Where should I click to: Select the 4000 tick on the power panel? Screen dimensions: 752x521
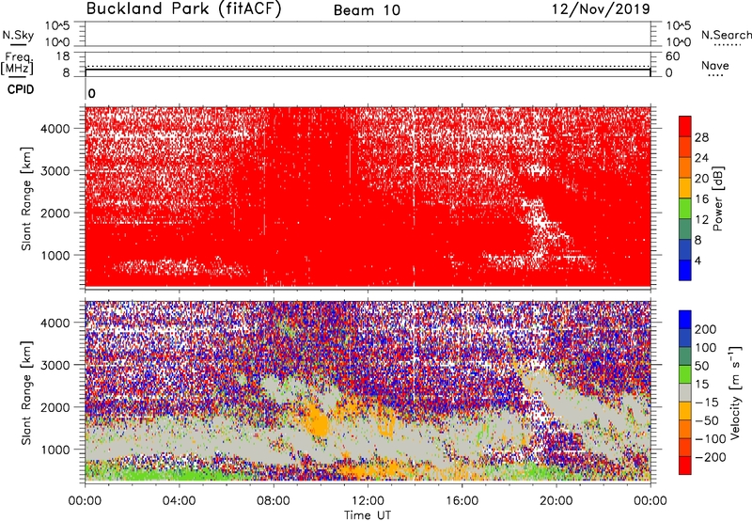point(55,129)
